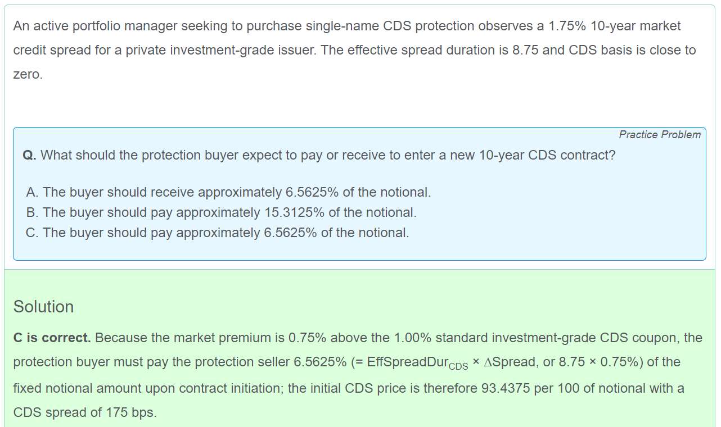The width and height of the screenshot is (721, 427).
Task: Click the bold "C is correct." text
Action: pos(52,338)
